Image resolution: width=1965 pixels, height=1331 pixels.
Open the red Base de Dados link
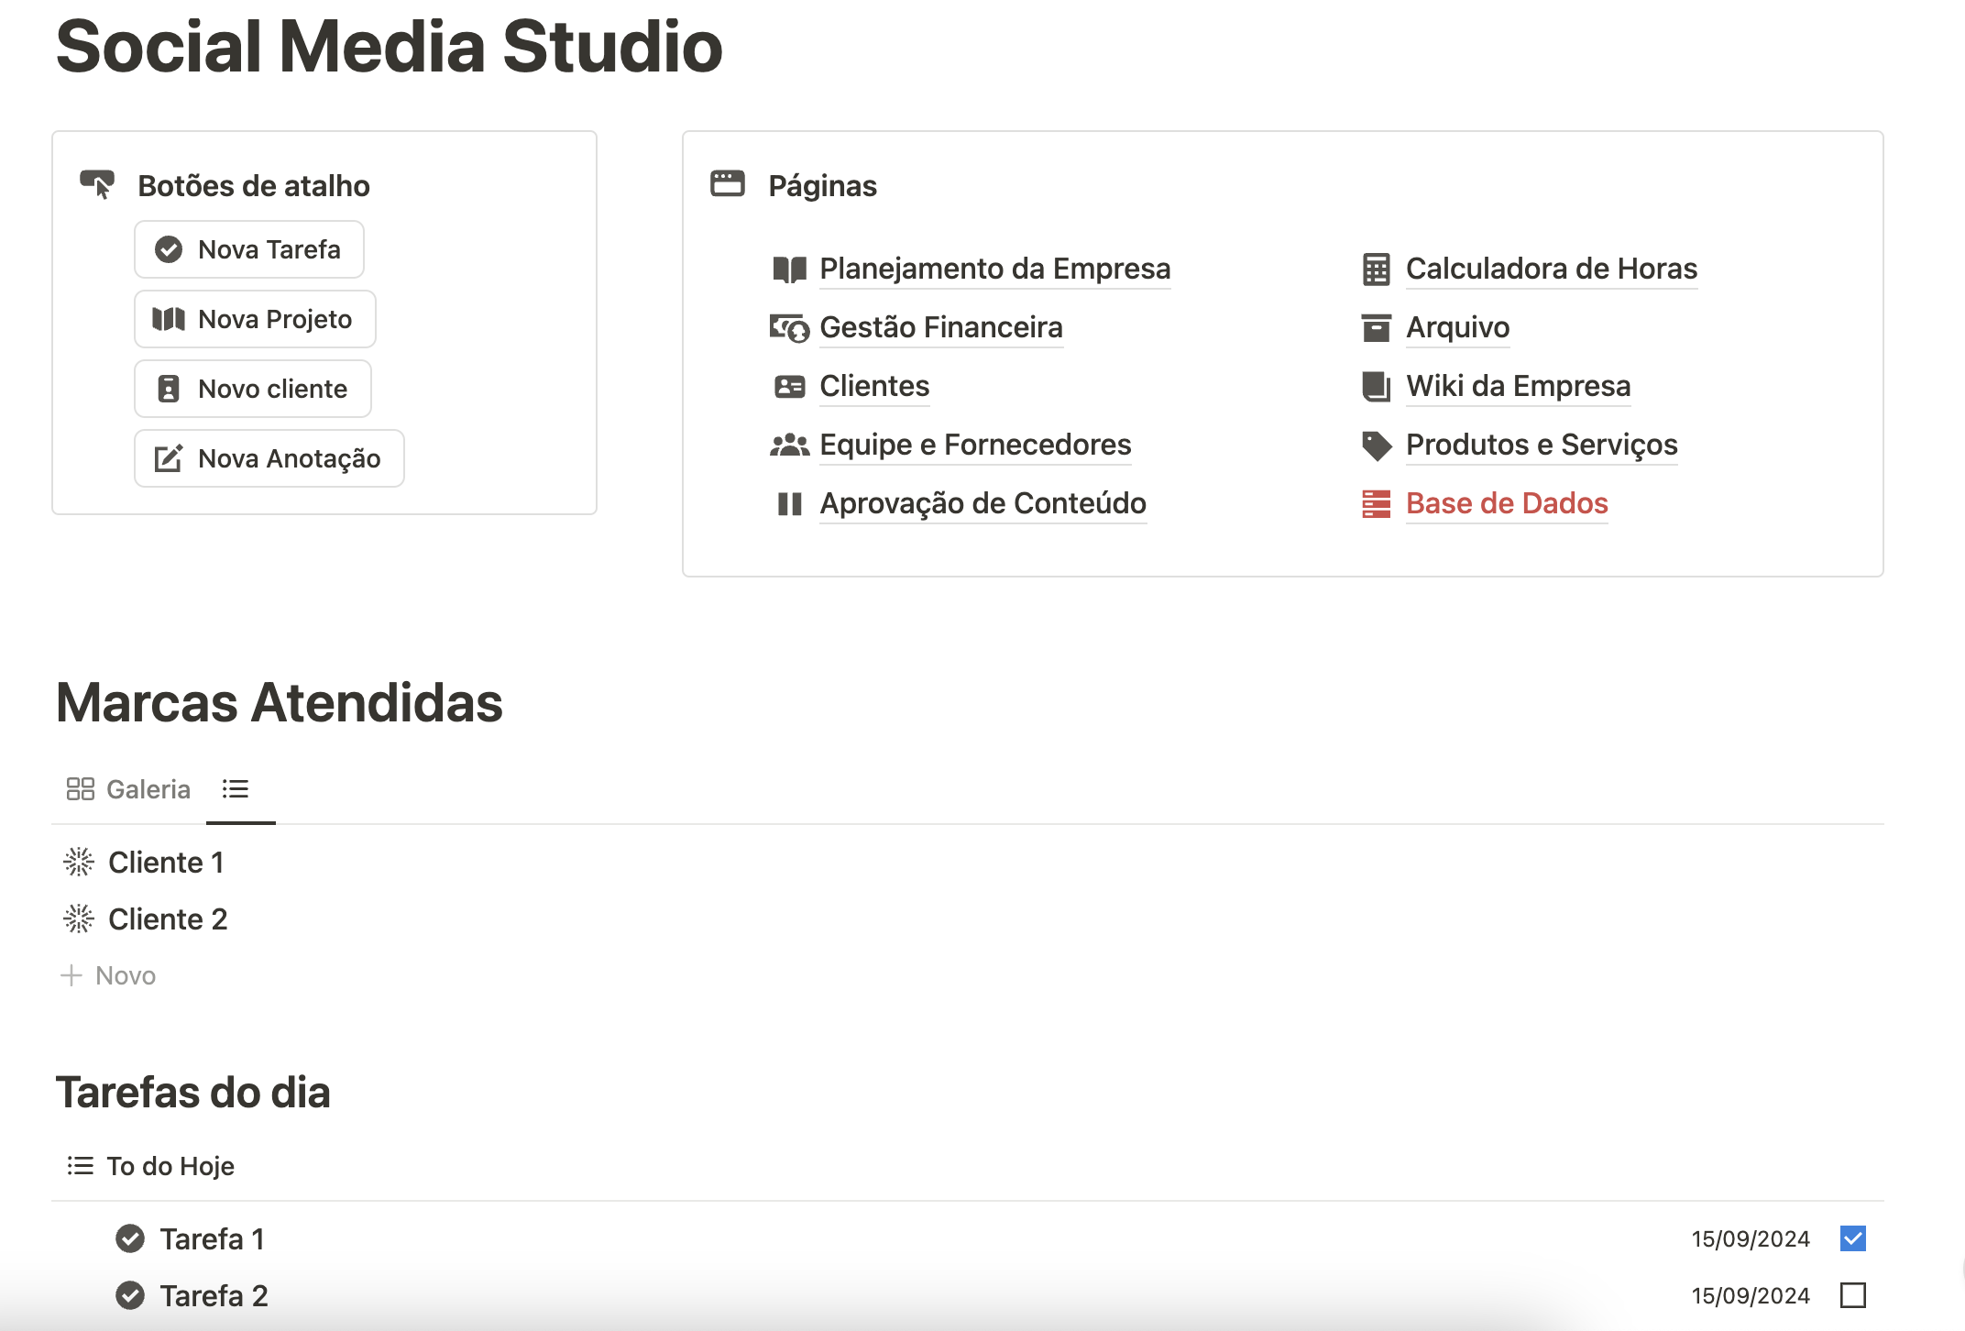1507,503
